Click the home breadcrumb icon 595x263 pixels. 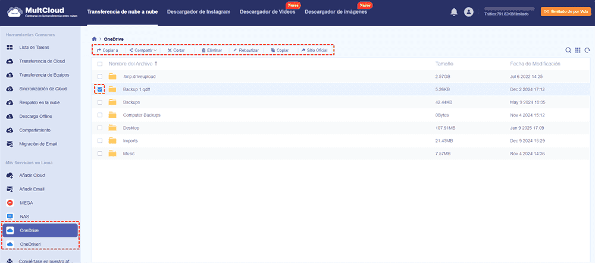click(95, 39)
